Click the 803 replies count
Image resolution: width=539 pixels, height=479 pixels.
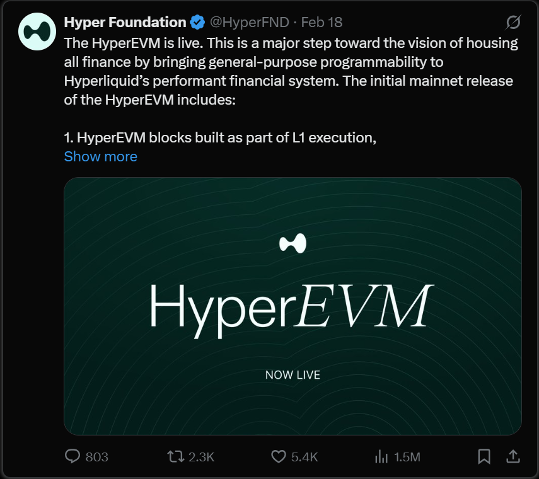point(97,457)
